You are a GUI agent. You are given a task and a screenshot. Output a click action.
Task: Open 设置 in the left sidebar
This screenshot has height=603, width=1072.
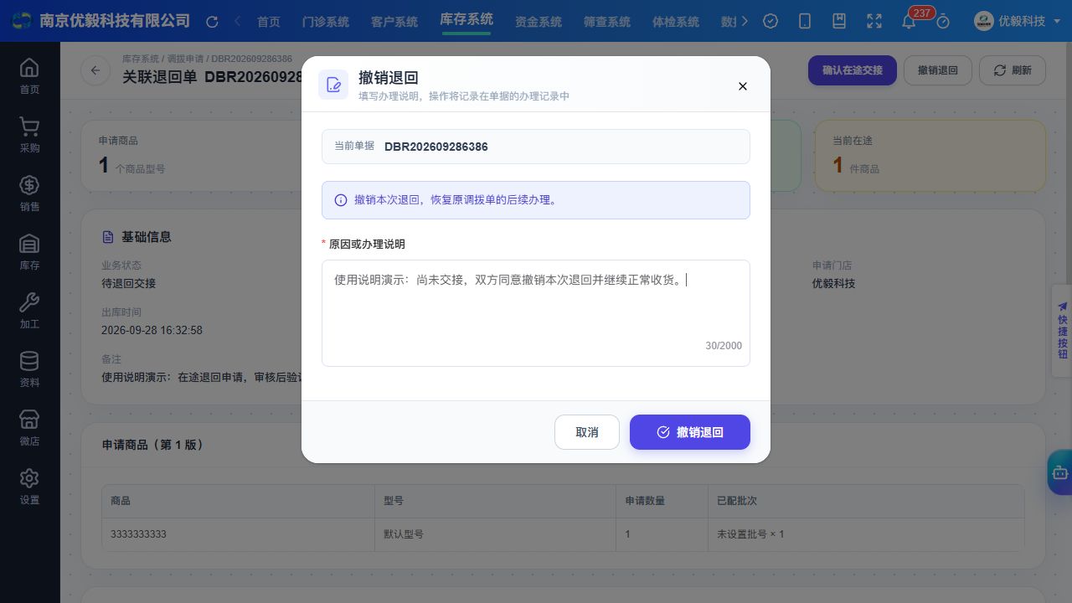[29, 487]
